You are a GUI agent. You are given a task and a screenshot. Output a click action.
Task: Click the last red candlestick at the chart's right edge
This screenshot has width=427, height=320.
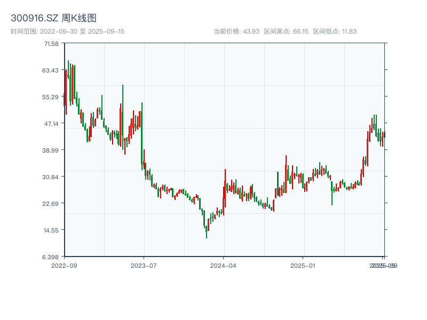tap(384, 134)
